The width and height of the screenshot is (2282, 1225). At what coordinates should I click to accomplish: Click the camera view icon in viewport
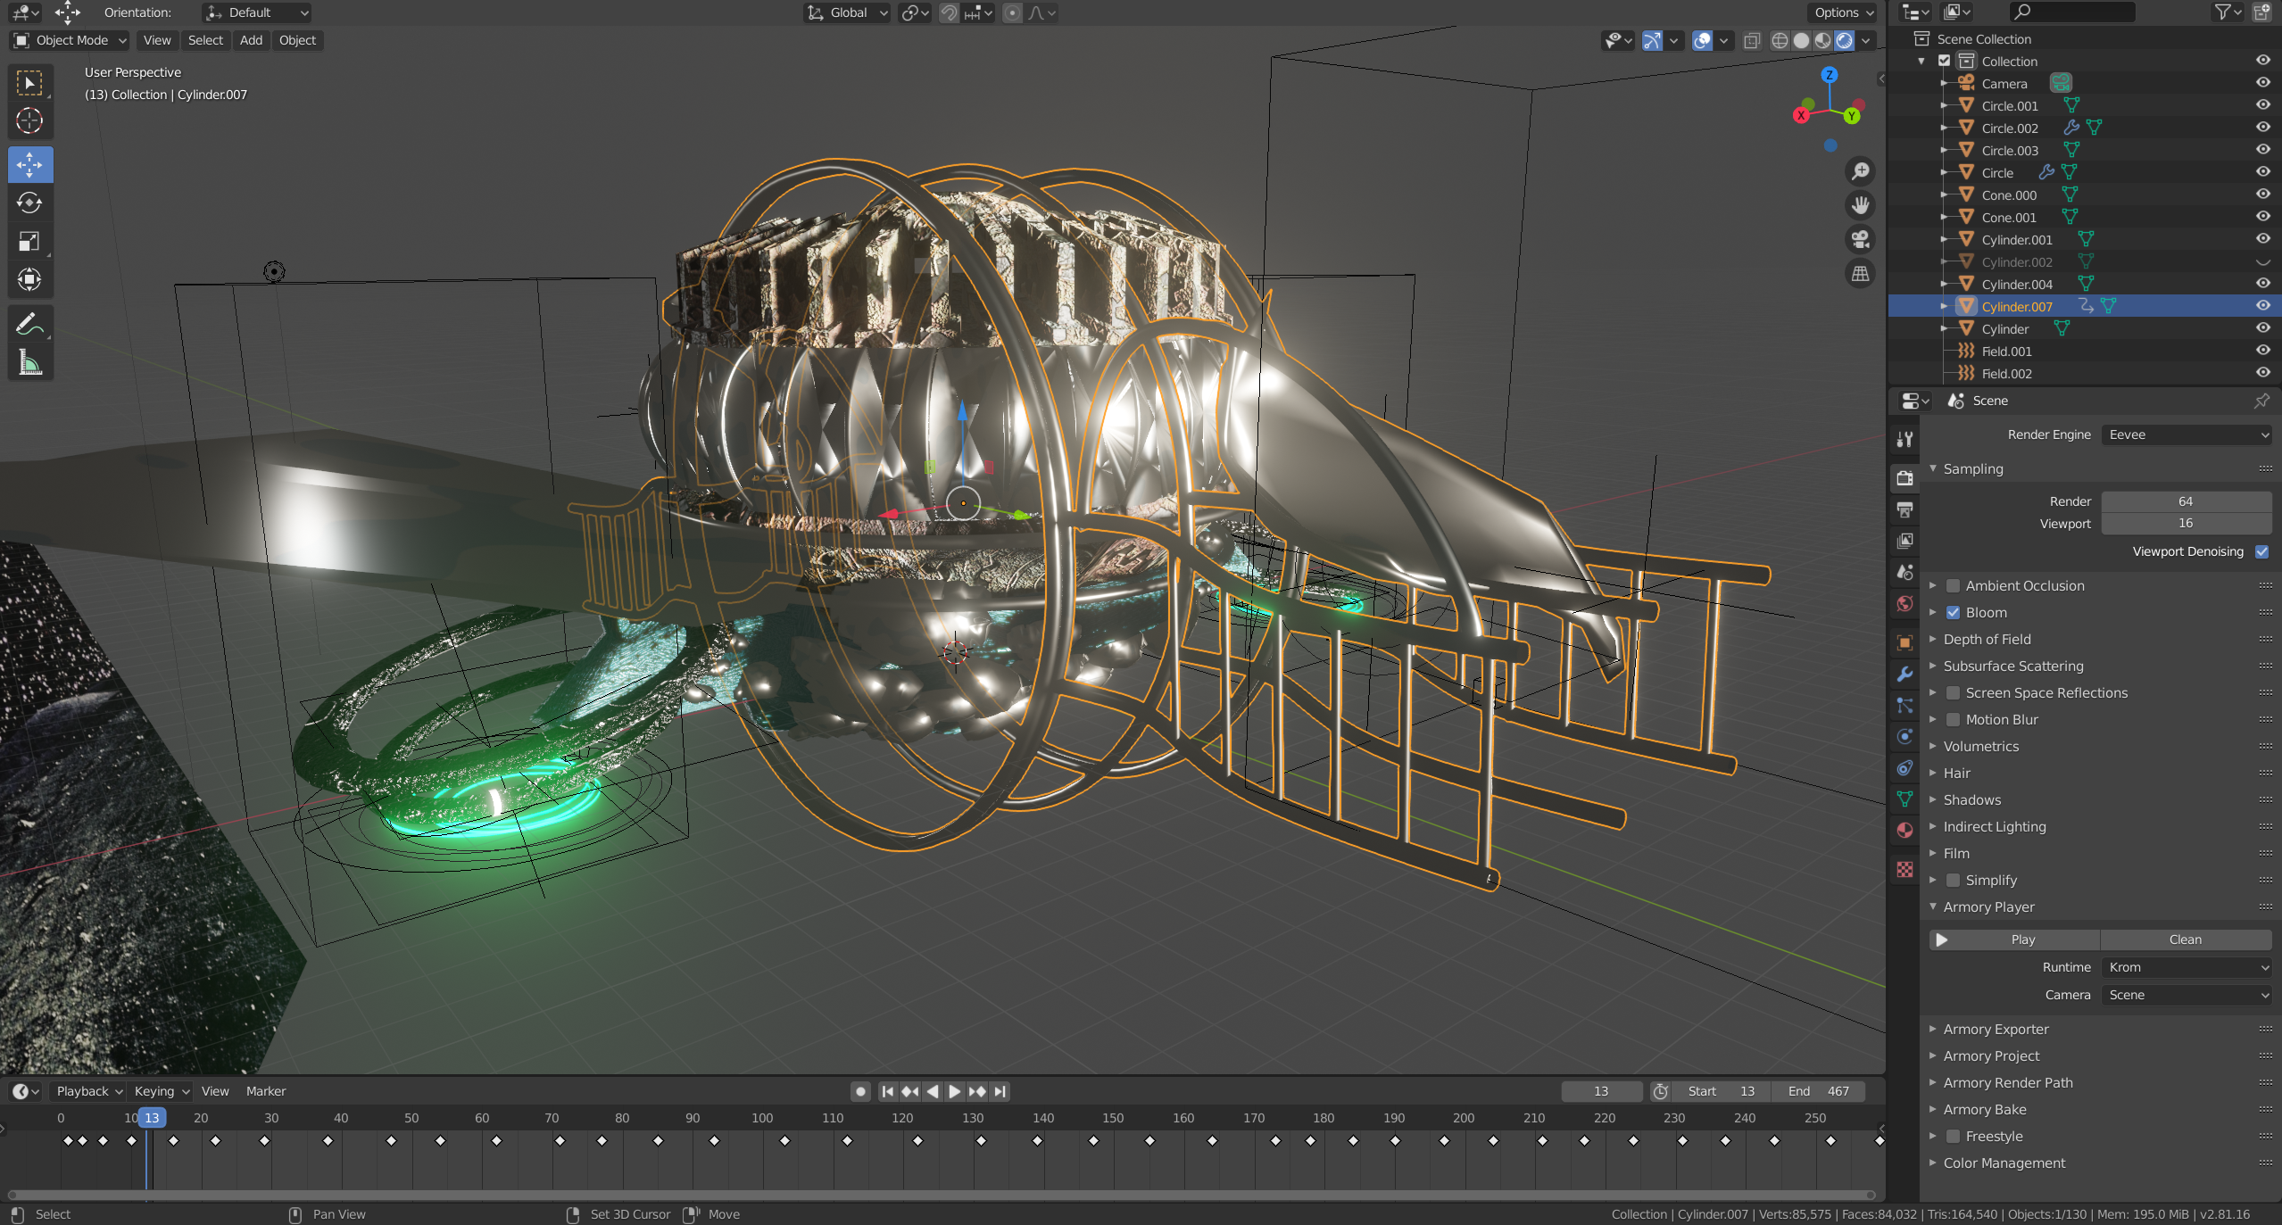click(1860, 239)
